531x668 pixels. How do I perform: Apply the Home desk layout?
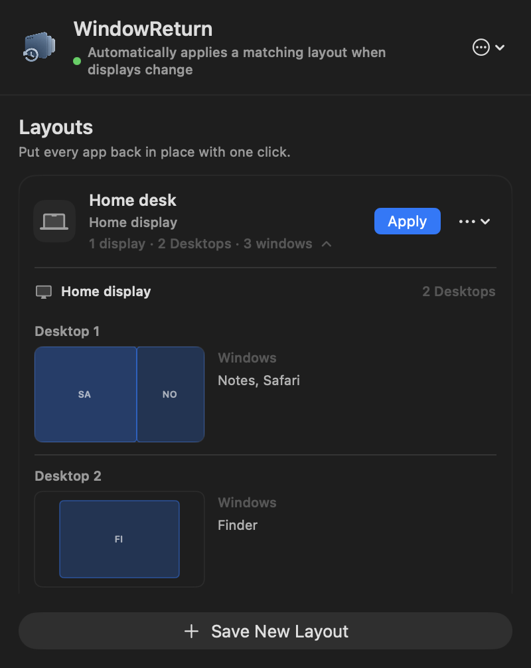(407, 221)
